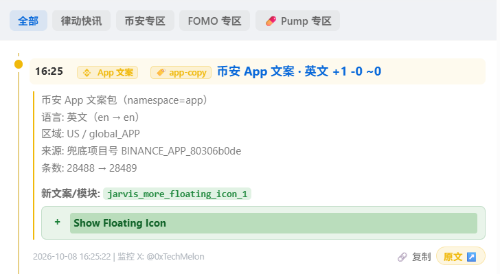500x274 pixels.
Task: Click the label icon in app-copy tag
Action: pos(161,72)
